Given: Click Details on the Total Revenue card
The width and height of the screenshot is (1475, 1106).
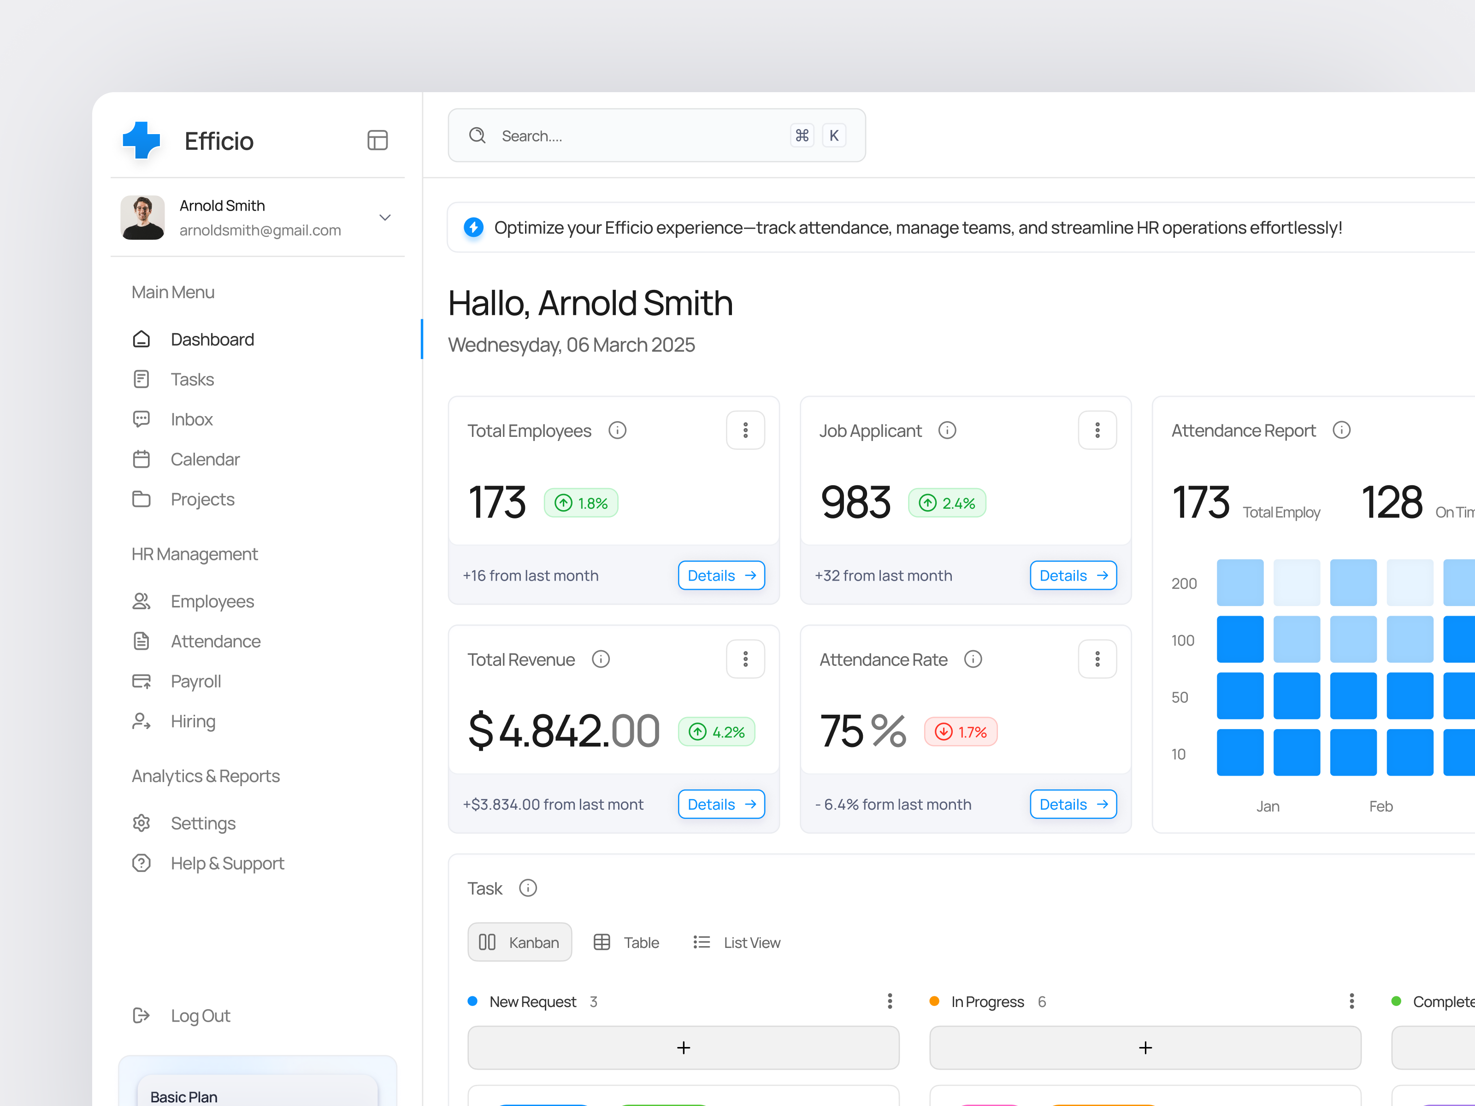Looking at the screenshot, I should coord(721,804).
